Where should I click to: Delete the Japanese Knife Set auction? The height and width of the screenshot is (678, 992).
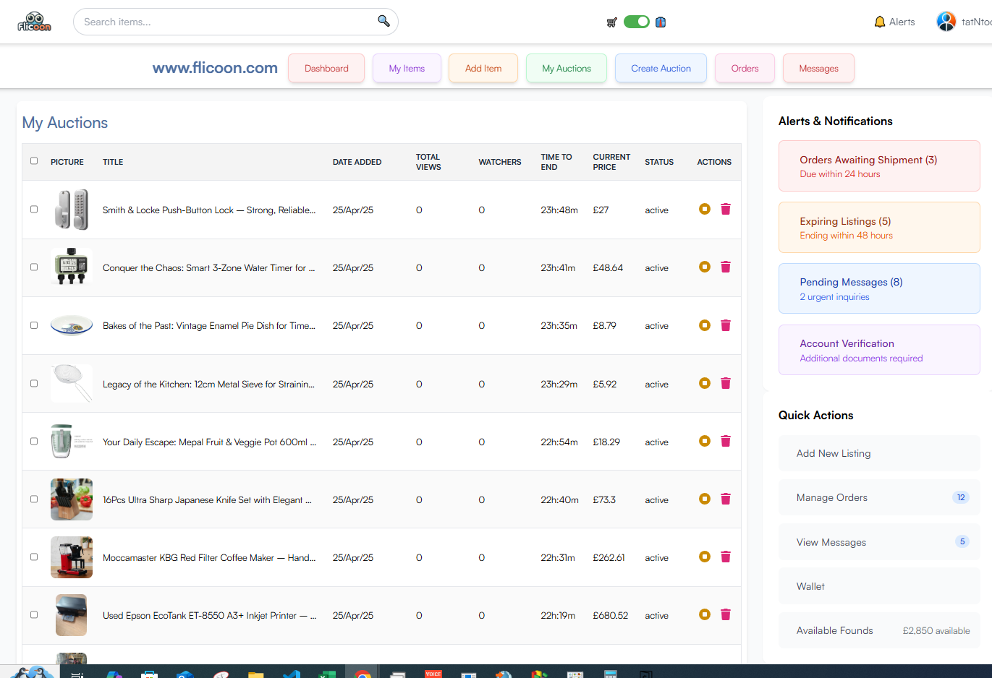pos(726,499)
